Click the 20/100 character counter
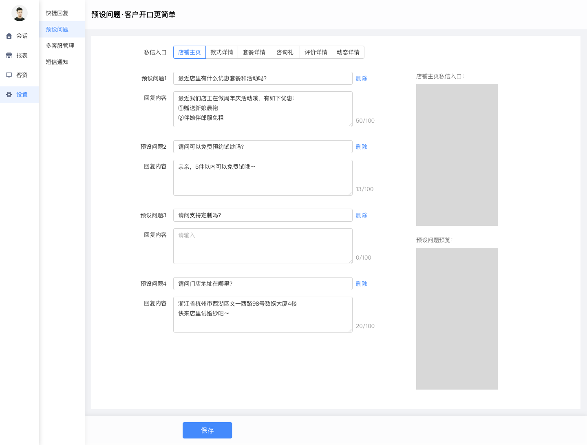Screen dimensions: 587x445 coord(365,326)
